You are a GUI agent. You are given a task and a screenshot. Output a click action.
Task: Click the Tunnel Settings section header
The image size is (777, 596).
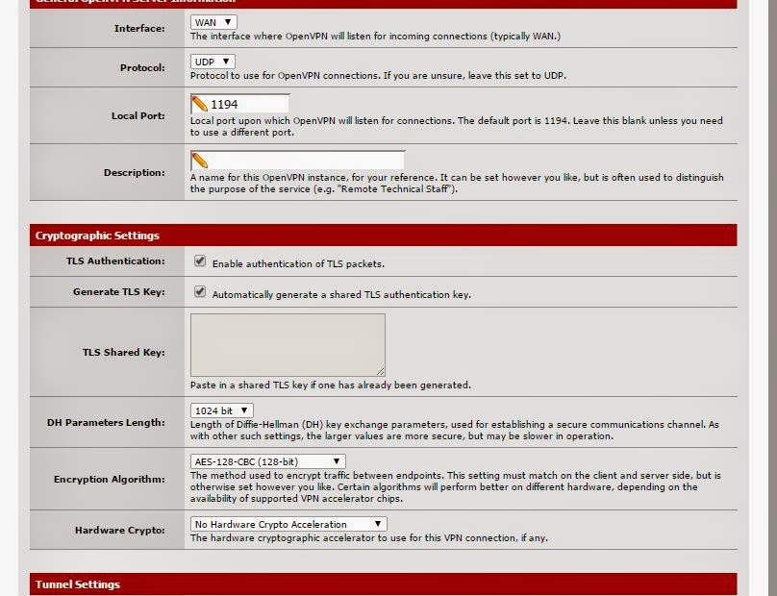click(383, 584)
